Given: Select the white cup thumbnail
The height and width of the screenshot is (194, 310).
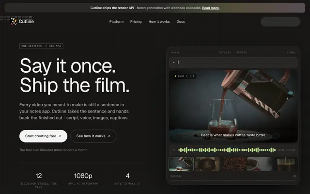Looking at the screenshot, I should [x=260, y=164].
